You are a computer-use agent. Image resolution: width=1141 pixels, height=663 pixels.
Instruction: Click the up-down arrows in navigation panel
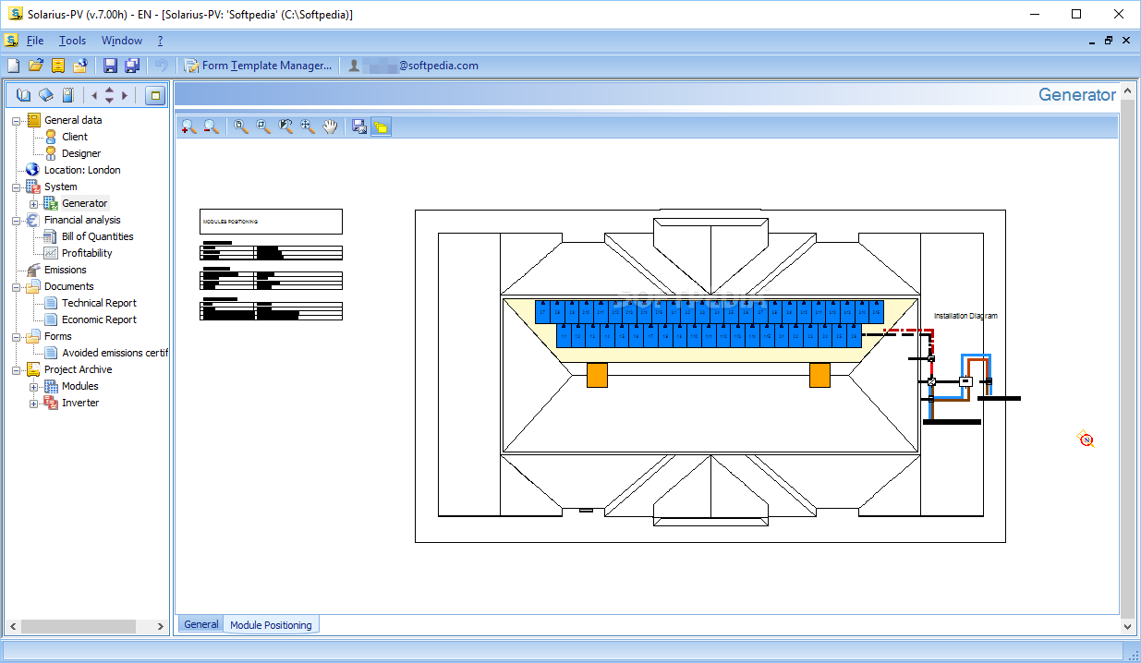109,95
